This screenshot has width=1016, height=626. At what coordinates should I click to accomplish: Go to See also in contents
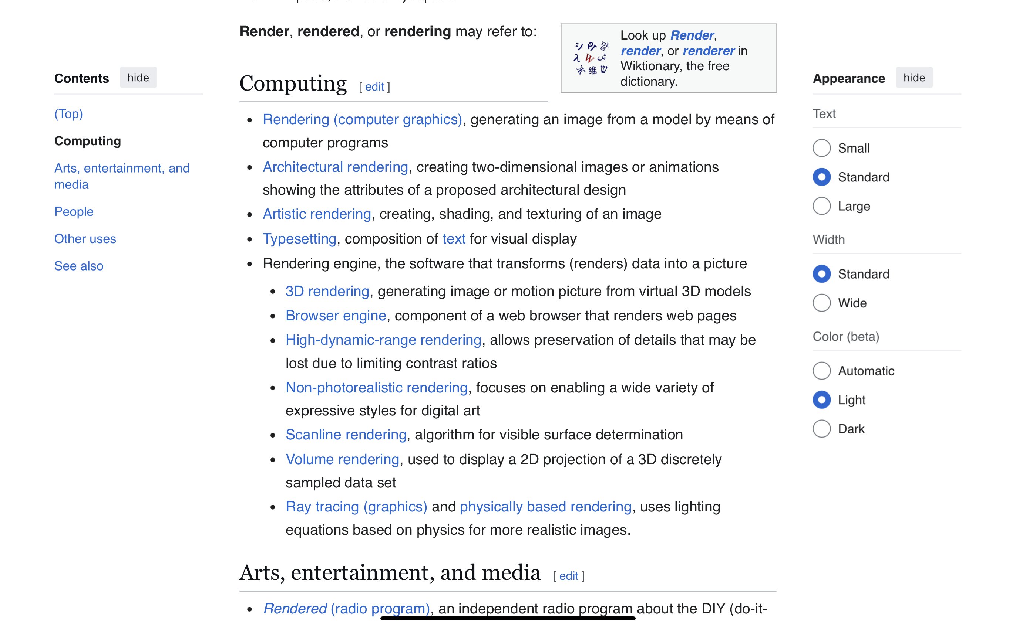79,266
